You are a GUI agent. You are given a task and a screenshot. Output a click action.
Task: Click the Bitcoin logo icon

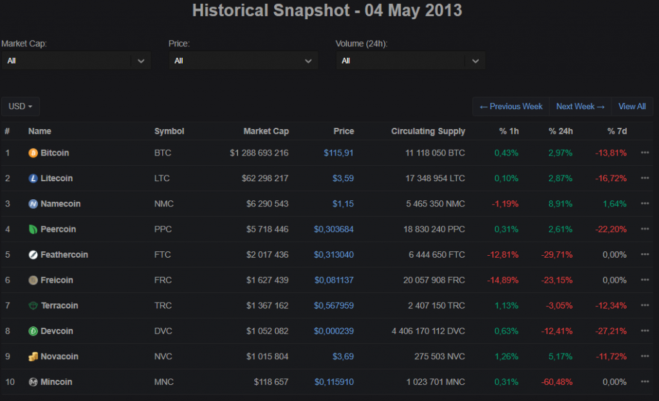pos(32,153)
